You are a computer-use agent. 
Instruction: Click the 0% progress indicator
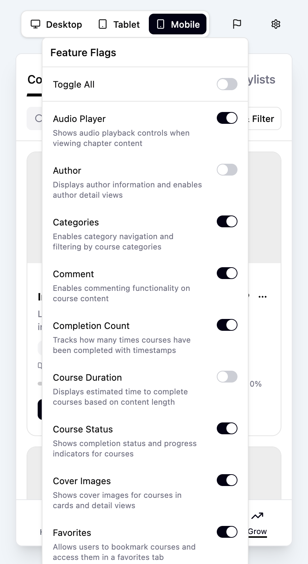[255, 384]
